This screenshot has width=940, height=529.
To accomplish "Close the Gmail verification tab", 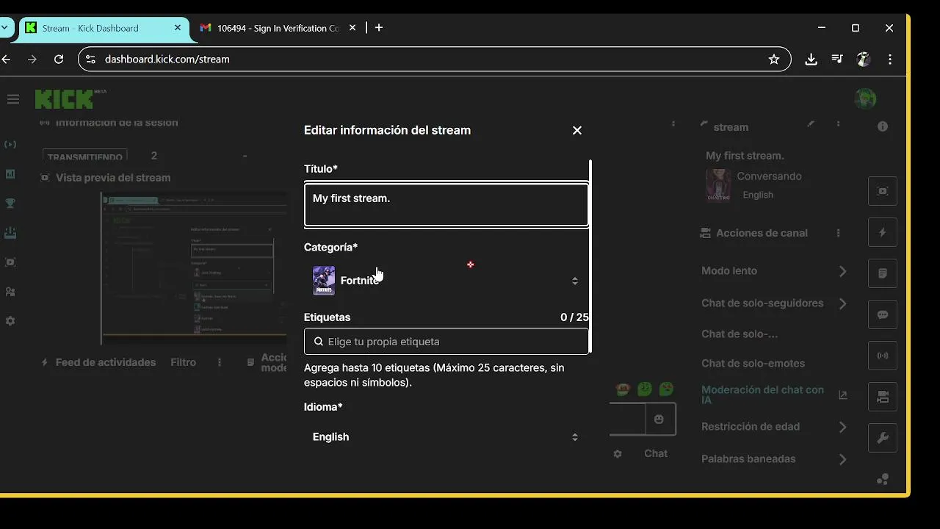I will click(x=352, y=28).
